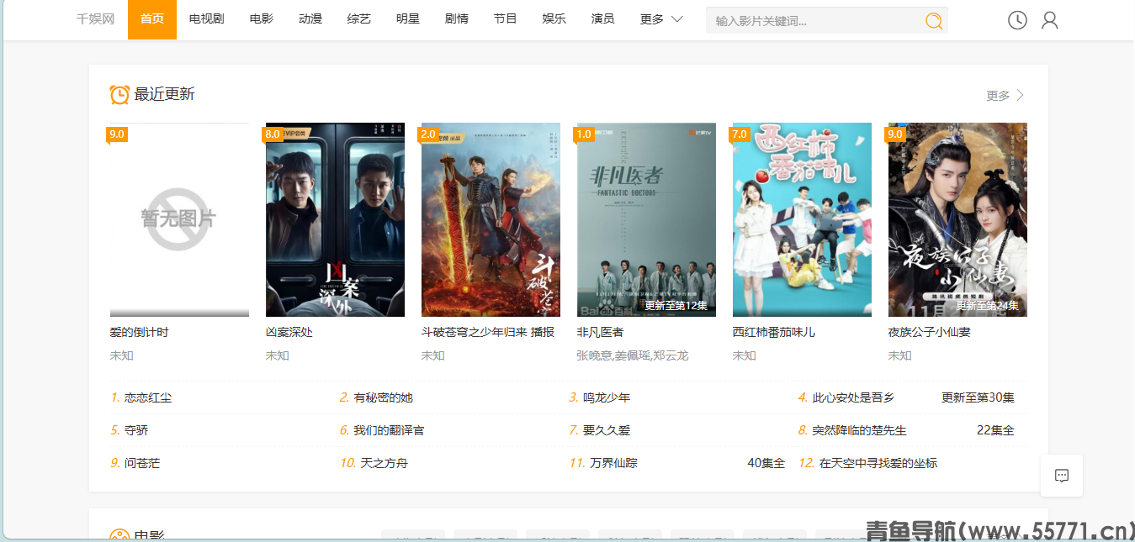This screenshot has height=542, width=1135.
Task: Click the 1.0 rating badge on 非凡医者
Action: tap(583, 134)
